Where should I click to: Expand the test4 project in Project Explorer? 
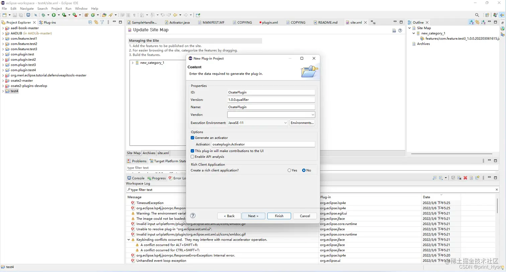(3, 91)
